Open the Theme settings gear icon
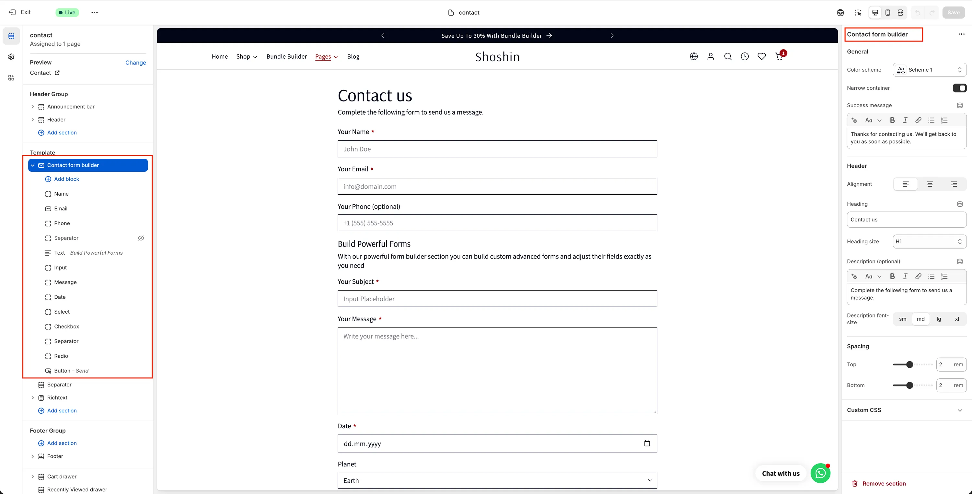Viewport: 972px width, 494px height. (x=11, y=57)
